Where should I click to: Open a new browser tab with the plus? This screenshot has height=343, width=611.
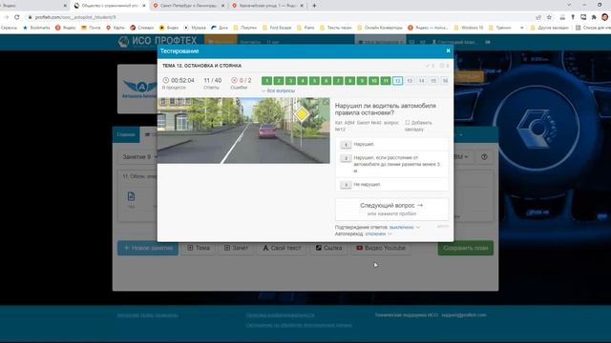point(314,6)
